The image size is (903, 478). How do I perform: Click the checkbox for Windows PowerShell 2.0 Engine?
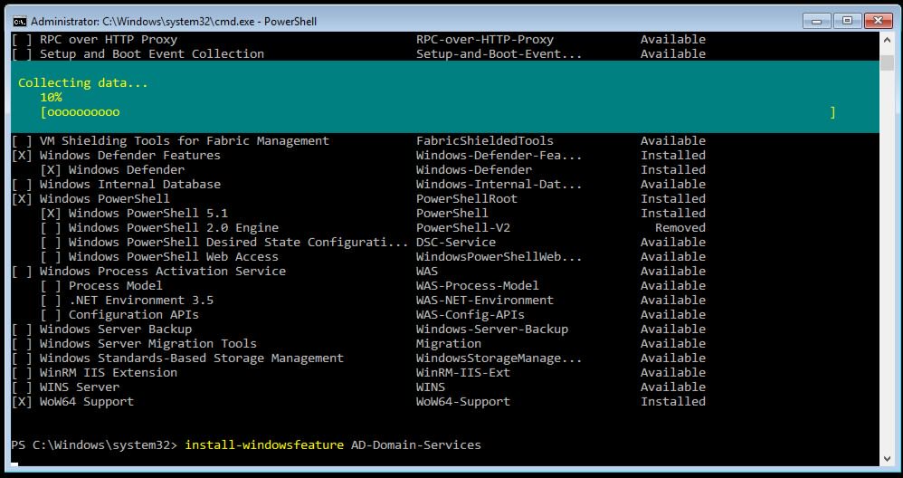click(x=51, y=228)
